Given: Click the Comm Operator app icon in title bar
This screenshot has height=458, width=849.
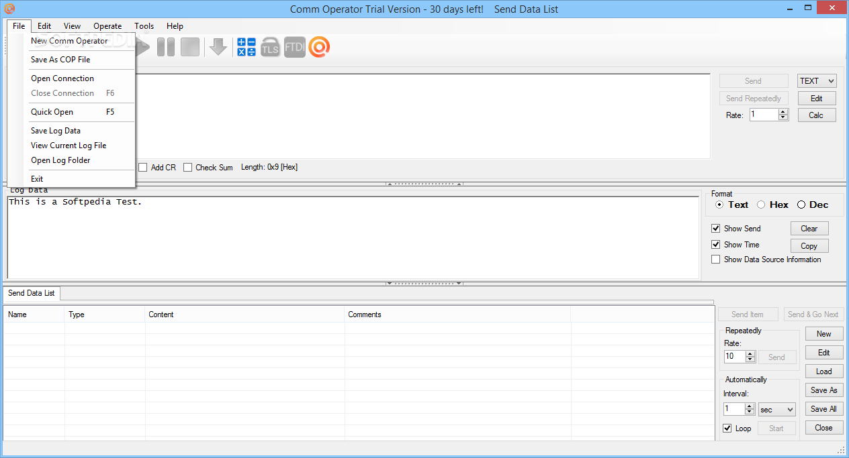Looking at the screenshot, I should pos(9,9).
